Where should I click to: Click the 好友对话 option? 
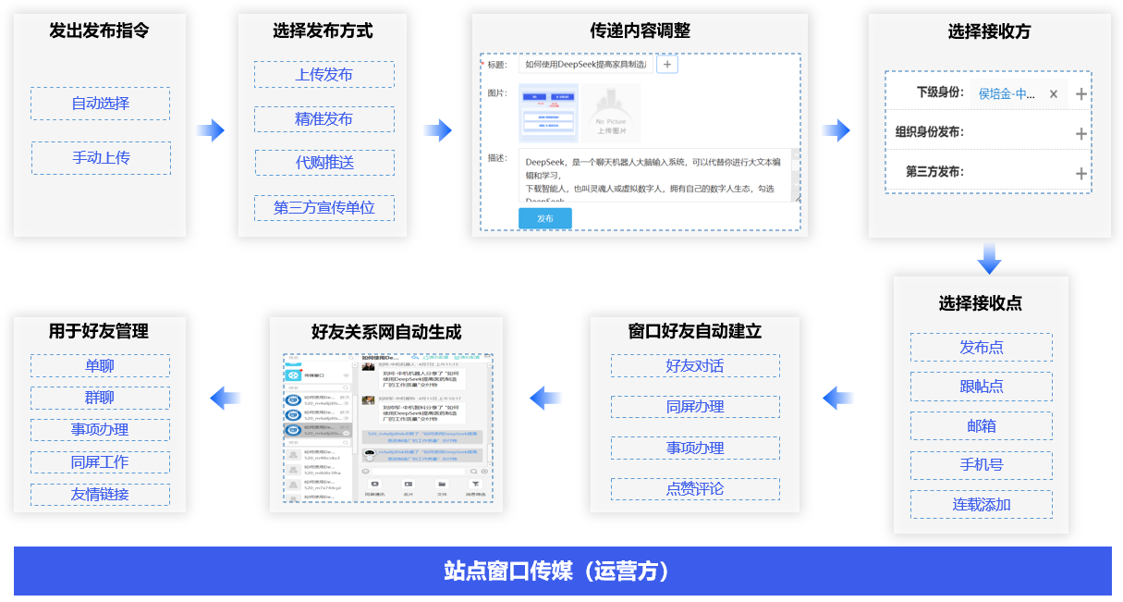pos(694,365)
